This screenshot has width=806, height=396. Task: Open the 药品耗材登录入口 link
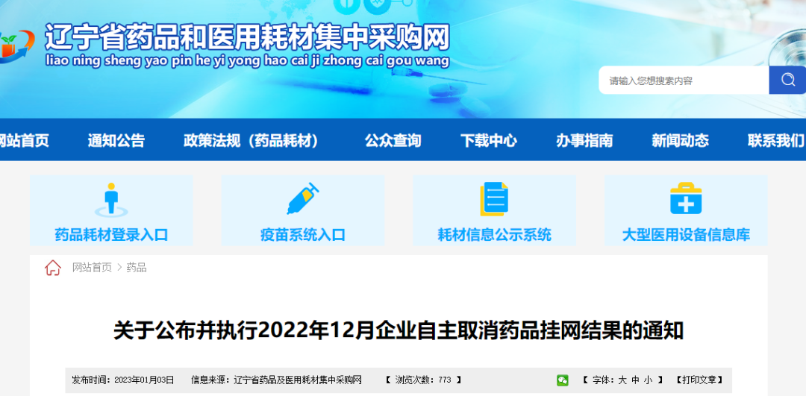coord(111,235)
